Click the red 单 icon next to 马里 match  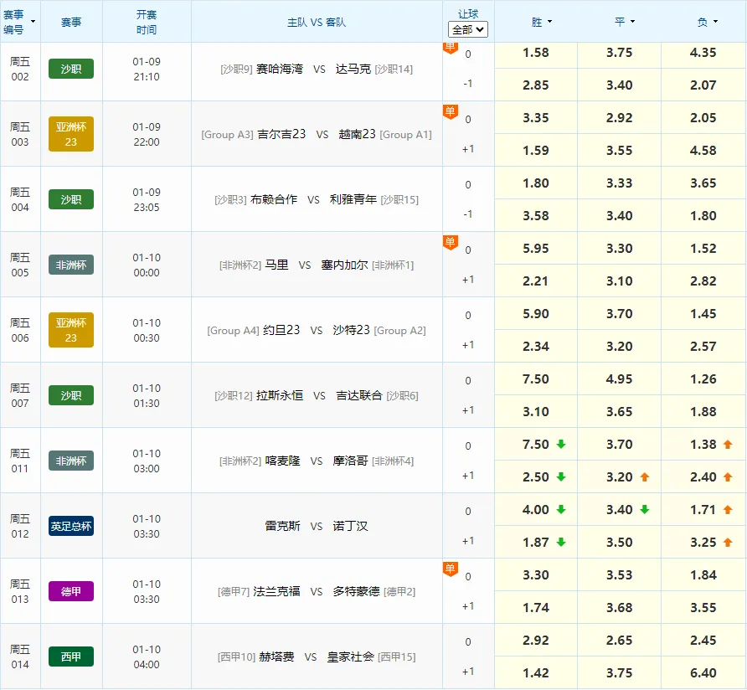click(x=451, y=239)
